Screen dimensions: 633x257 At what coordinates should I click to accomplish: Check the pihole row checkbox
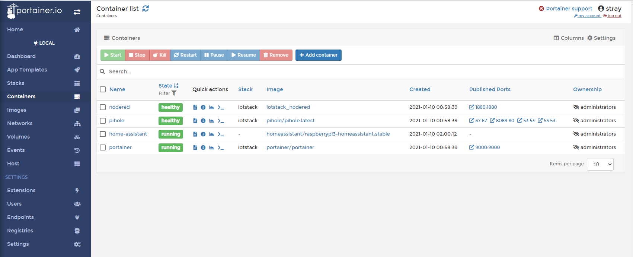coord(103,121)
